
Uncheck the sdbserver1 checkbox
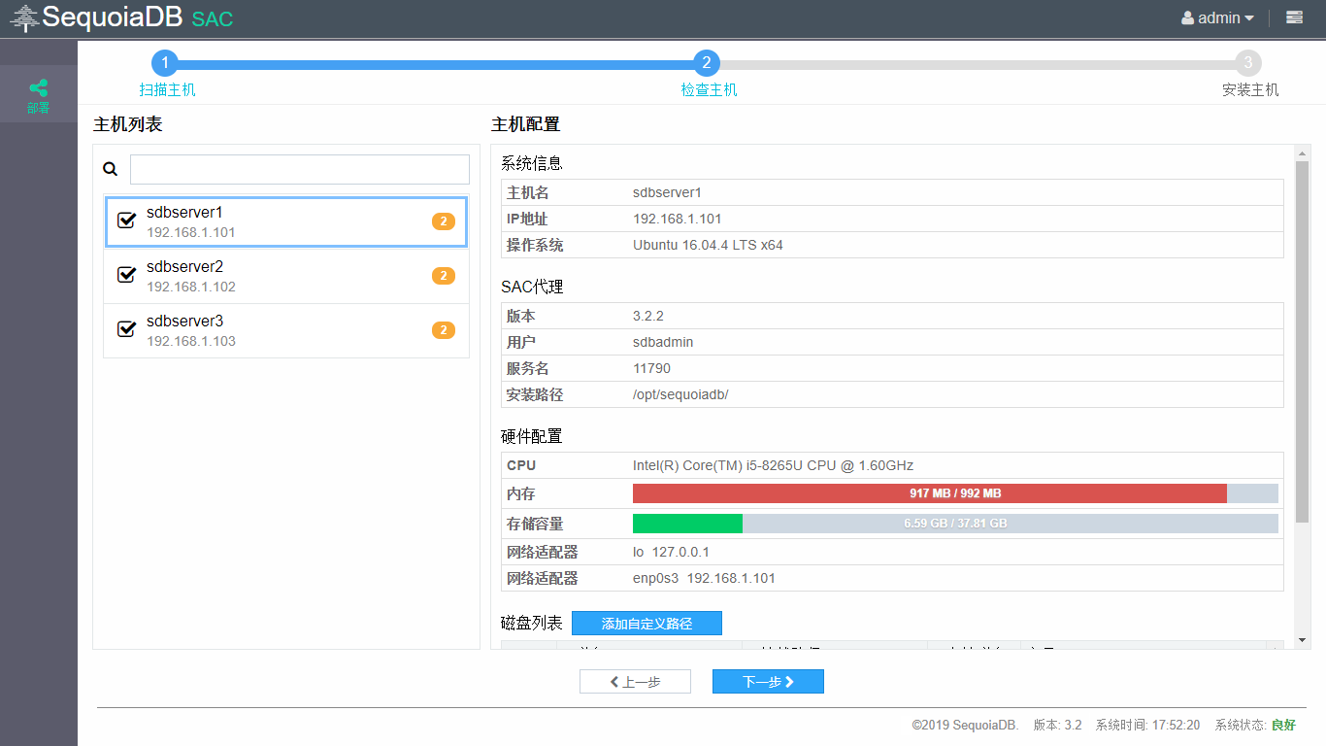pyautogui.click(x=126, y=220)
